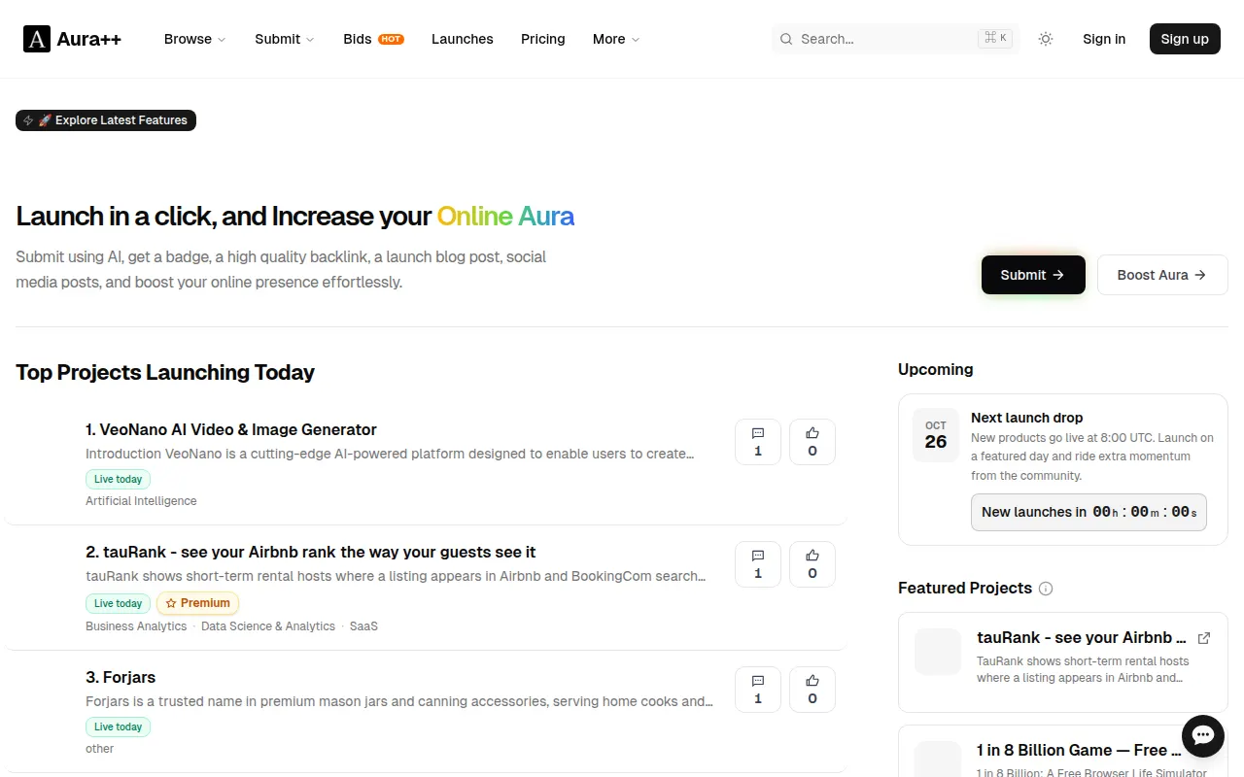Click the Premium star badge on tauRank
The image size is (1244, 777).
tap(197, 603)
